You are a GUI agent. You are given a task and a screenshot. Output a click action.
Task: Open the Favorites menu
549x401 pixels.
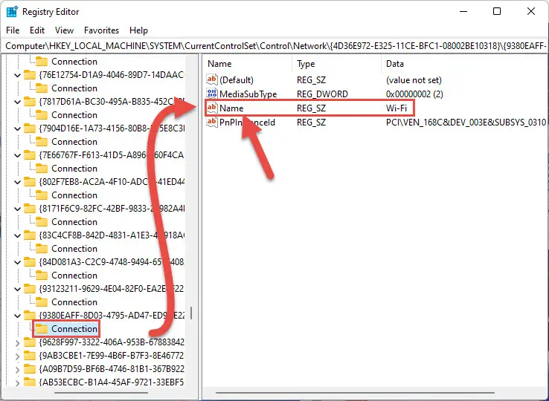[101, 30]
